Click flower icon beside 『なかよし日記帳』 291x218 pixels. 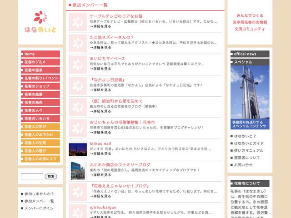pos(78,85)
